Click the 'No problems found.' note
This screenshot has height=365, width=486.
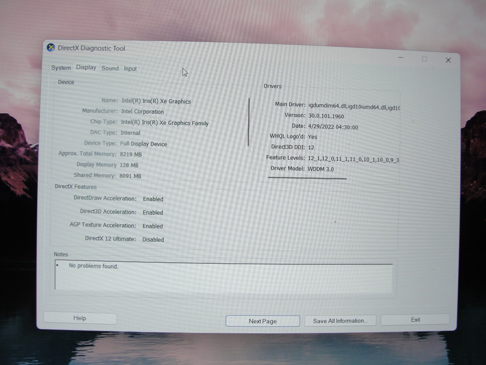click(94, 266)
